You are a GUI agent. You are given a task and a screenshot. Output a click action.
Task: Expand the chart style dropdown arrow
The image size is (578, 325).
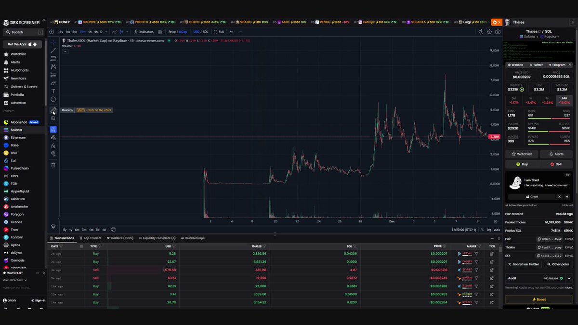click(x=128, y=32)
